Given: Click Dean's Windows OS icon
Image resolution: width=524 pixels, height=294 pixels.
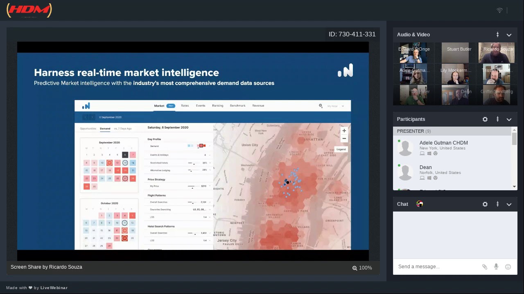Looking at the screenshot, I should coord(429,178).
